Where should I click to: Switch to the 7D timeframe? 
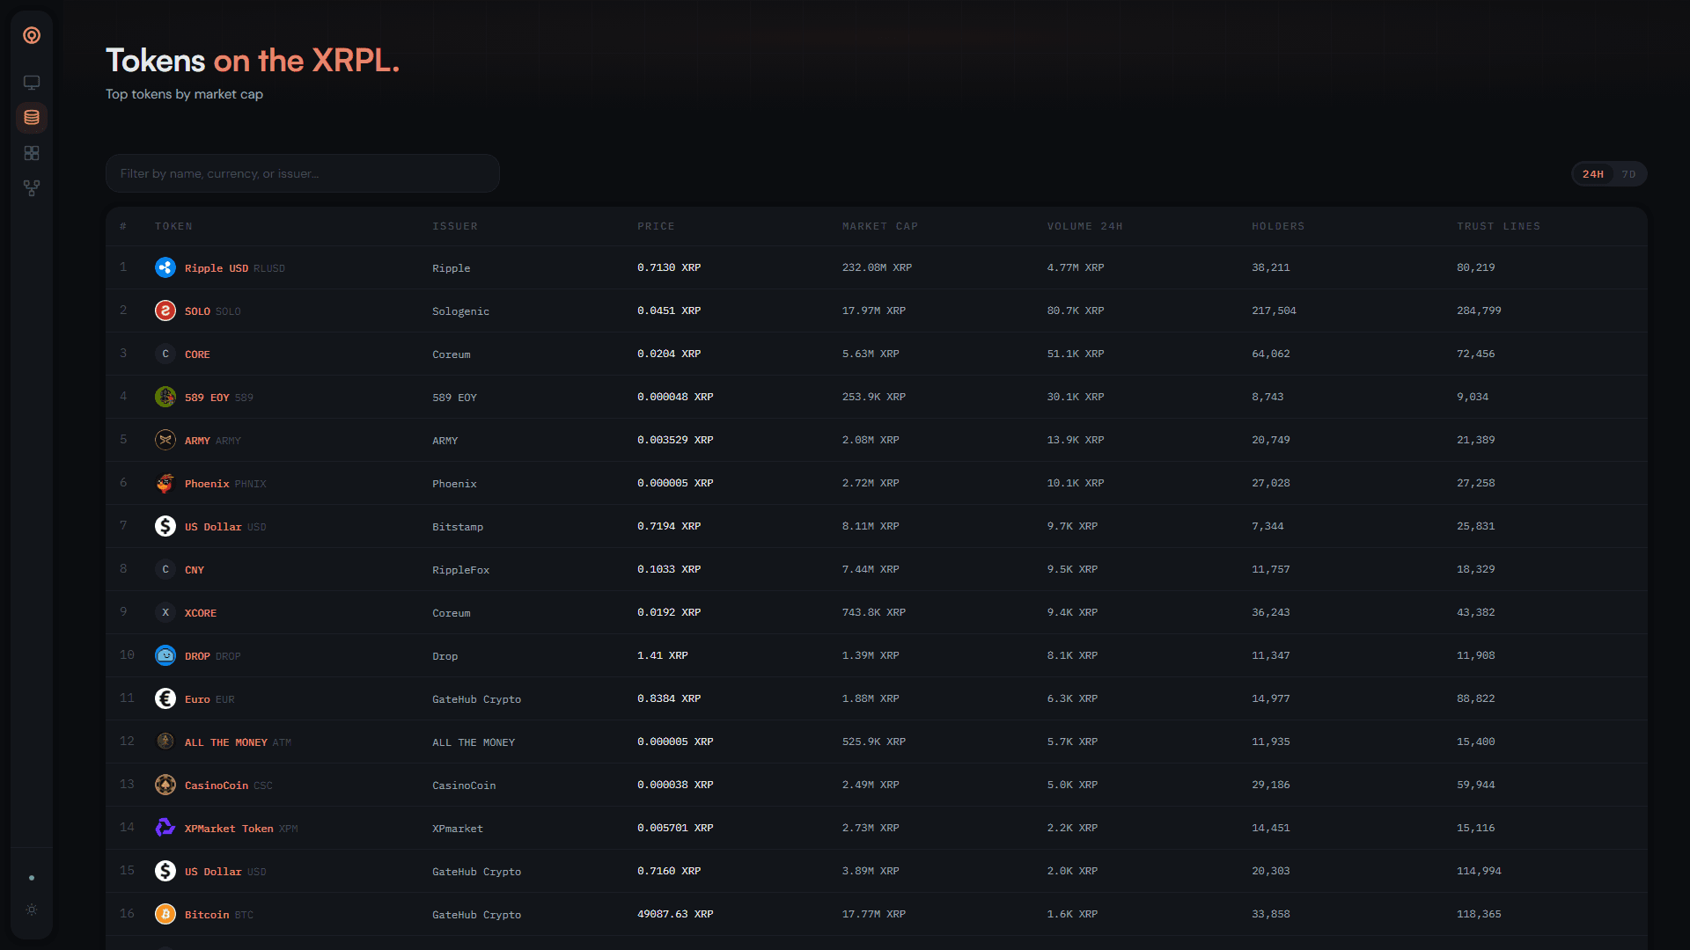click(1630, 173)
